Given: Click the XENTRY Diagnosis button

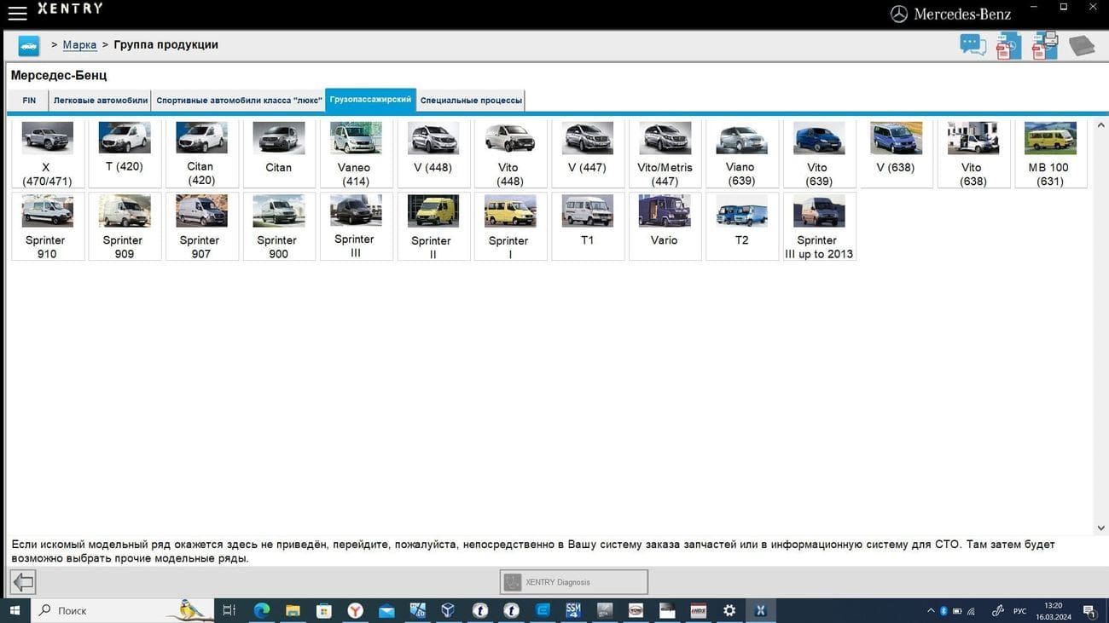Looking at the screenshot, I should 573,582.
